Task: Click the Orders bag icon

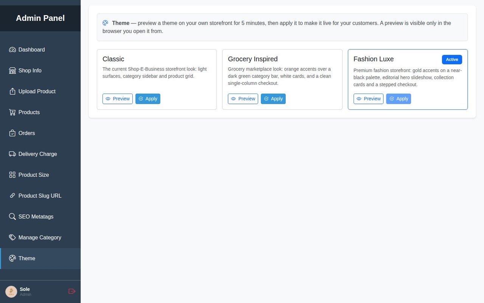Action: coord(12,133)
